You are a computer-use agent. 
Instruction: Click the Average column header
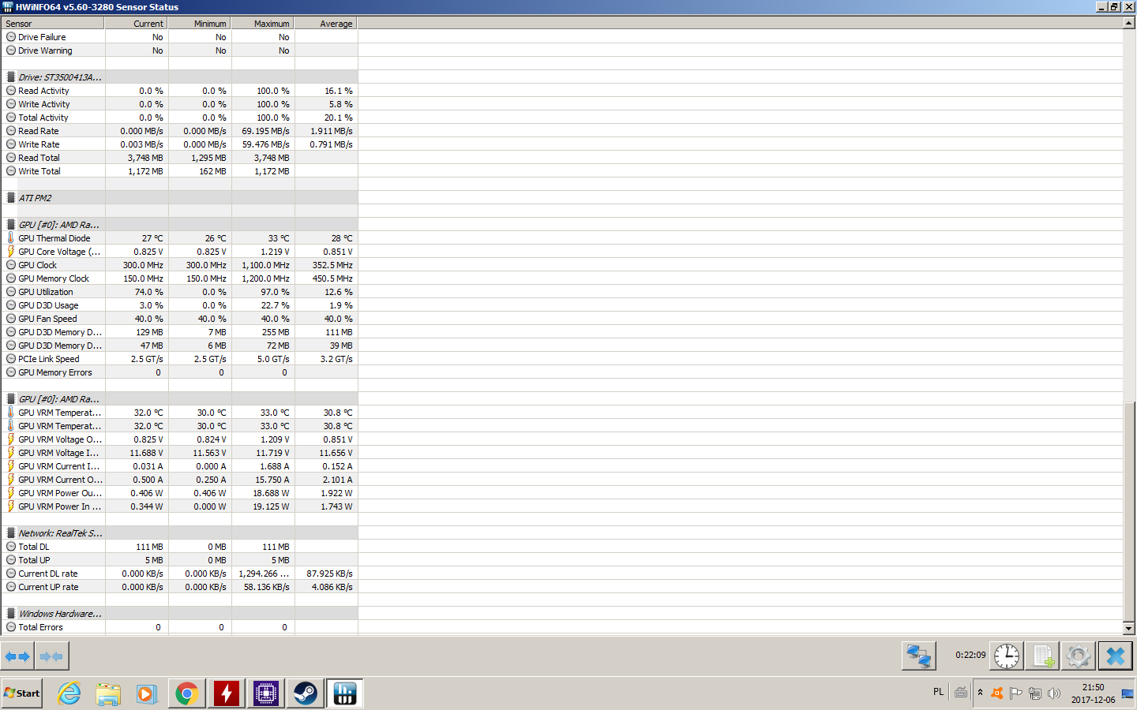point(326,24)
